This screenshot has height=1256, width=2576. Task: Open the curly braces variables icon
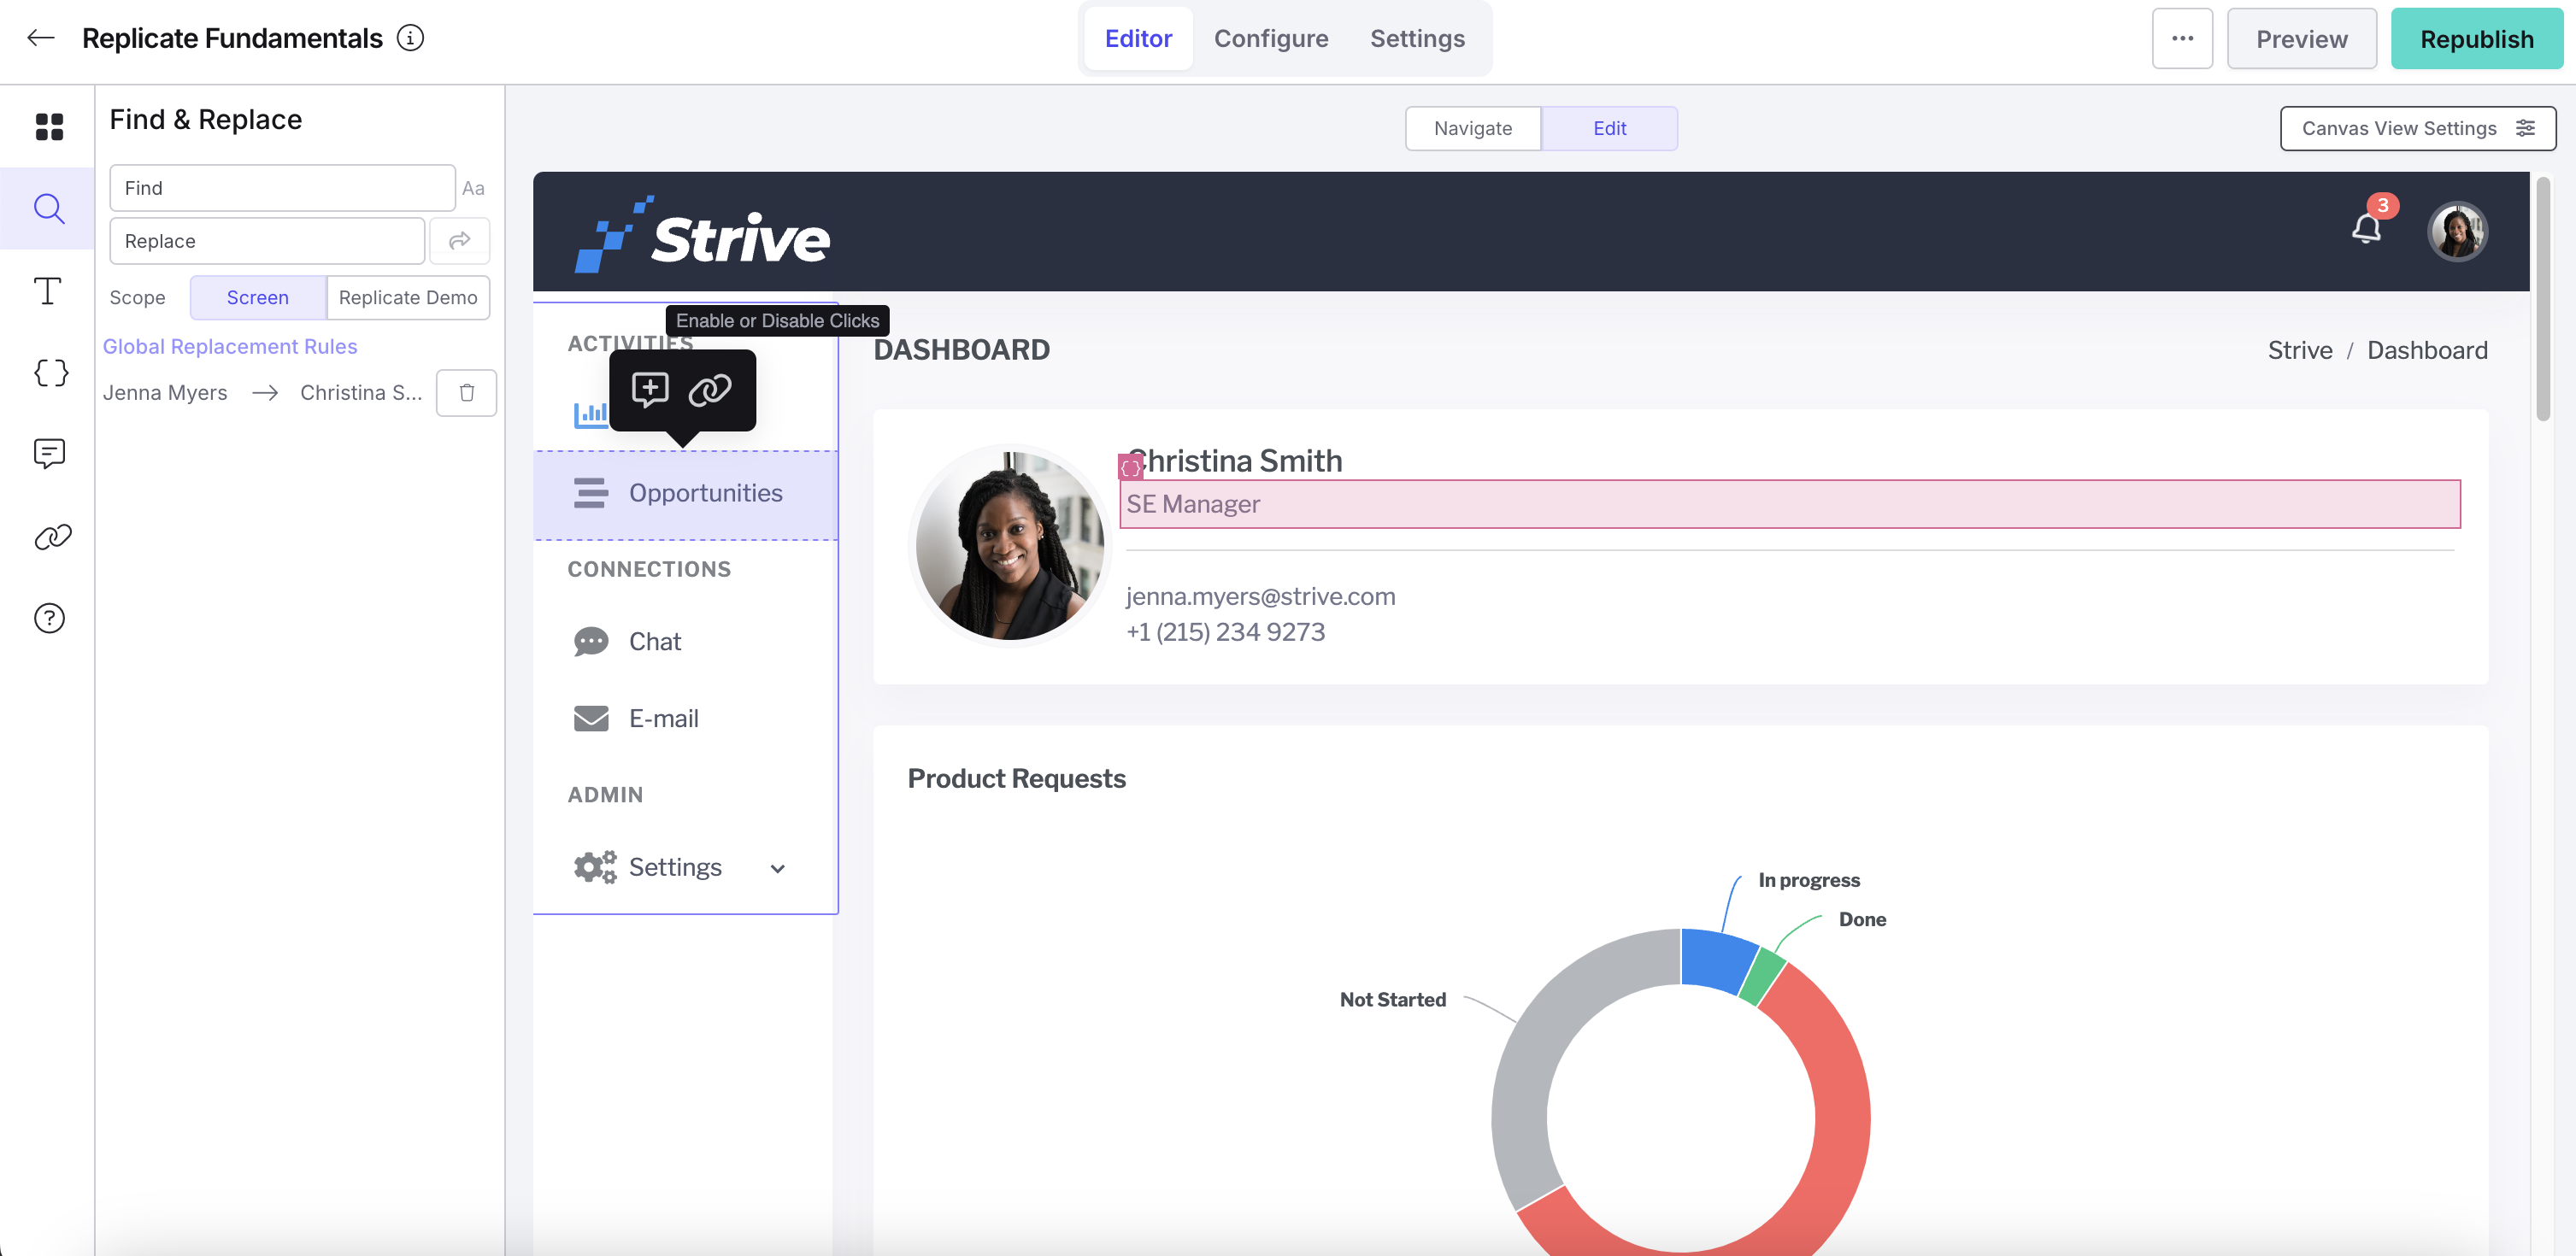click(x=51, y=373)
